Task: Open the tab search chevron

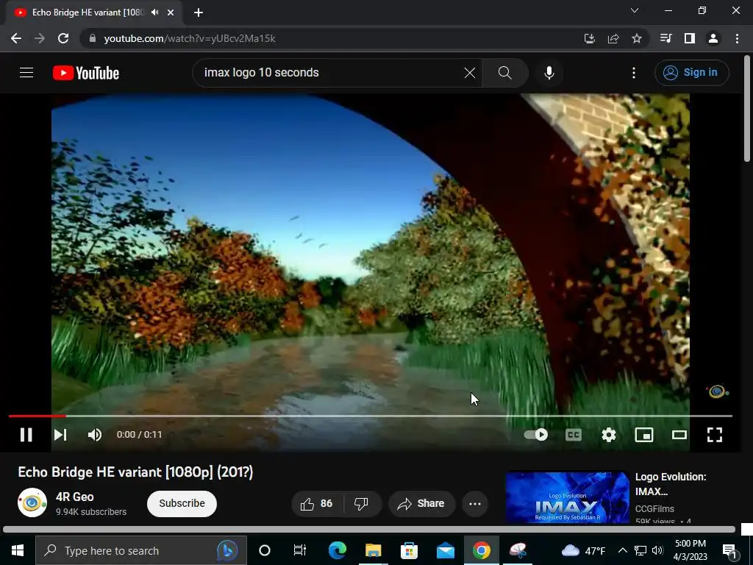Action: (635, 10)
